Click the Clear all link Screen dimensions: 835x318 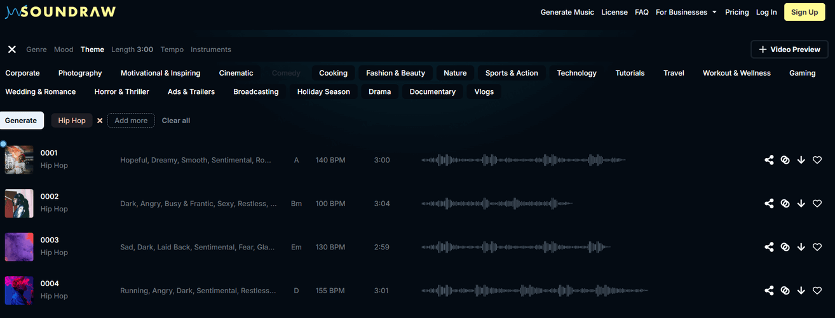point(176,121)
